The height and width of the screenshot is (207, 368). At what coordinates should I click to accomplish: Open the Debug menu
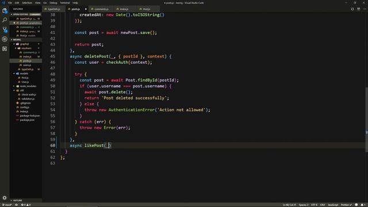(x=53, y=3)
